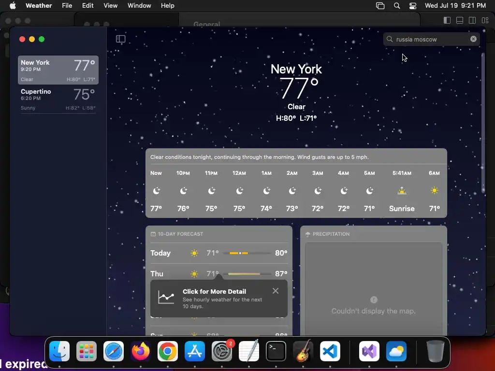Clear the 'russia moscow' search text
The height and width of the screenshot is (371, 495).
pos(473,39)
